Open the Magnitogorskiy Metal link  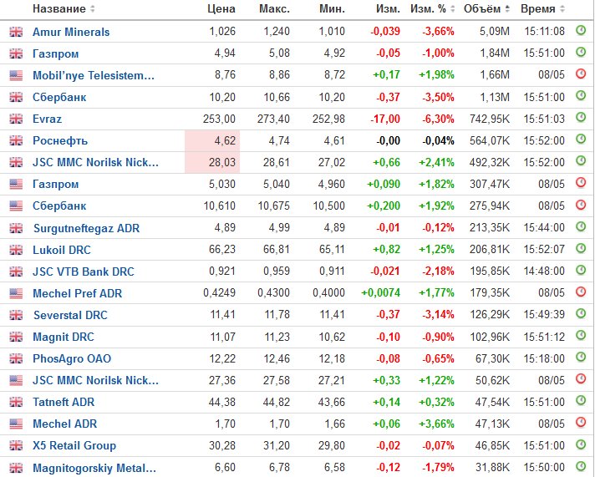click(x=94, y=468)
